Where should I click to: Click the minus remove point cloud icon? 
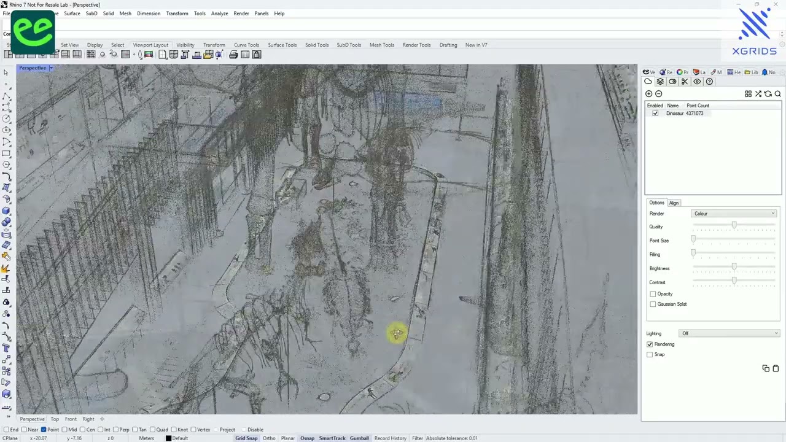point(658,94)
